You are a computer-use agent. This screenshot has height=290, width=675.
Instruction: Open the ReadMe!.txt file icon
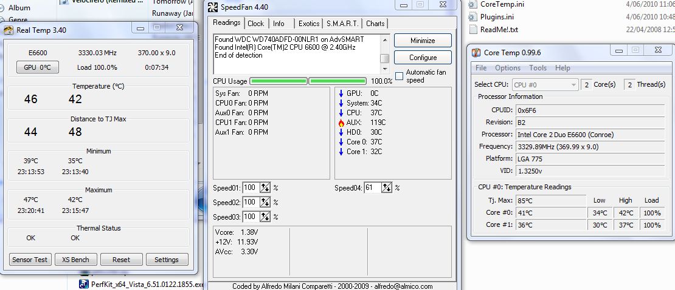tap(474, 29)
